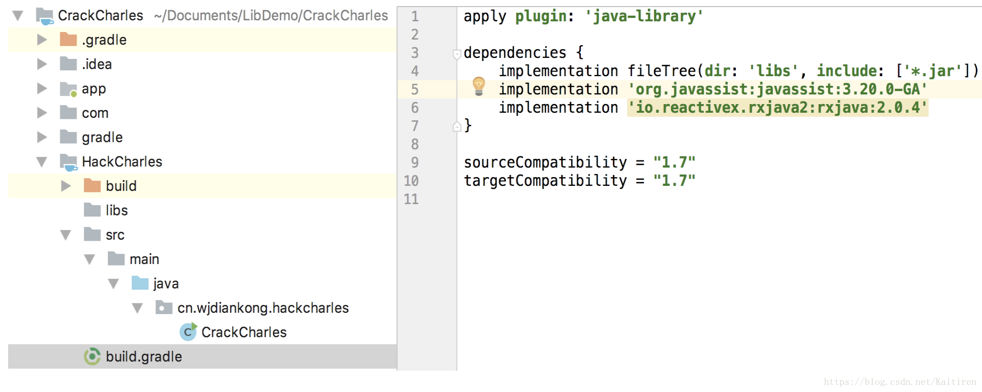This screenshot has width=982, height=392.
Task: Click fold end marker on line 7
Action: point(457,126)
